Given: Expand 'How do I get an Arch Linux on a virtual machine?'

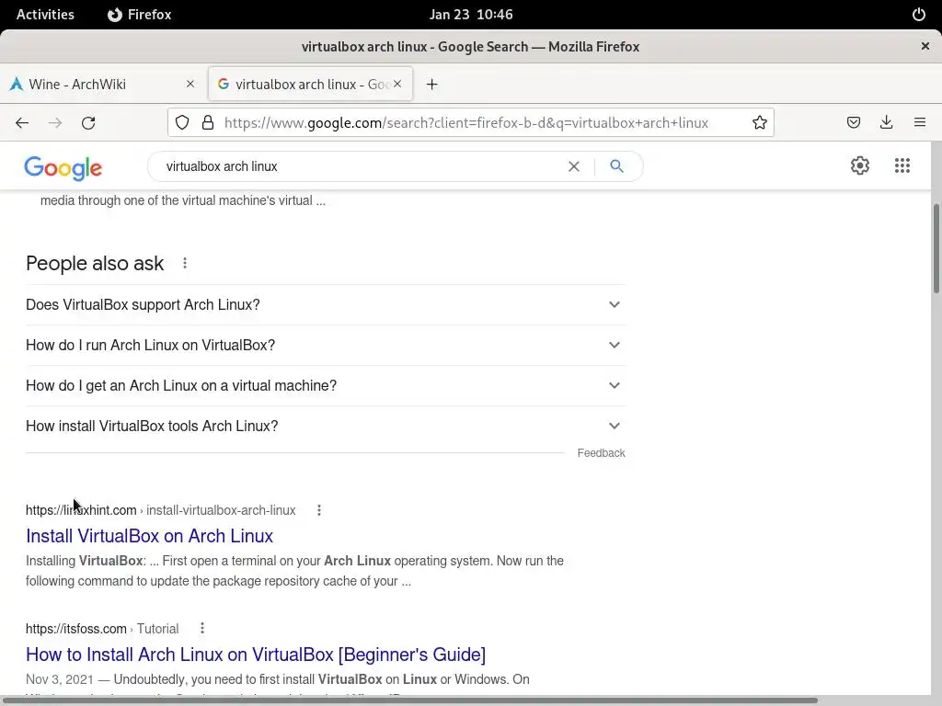Looking at the screenshot, I should (326, 385).
